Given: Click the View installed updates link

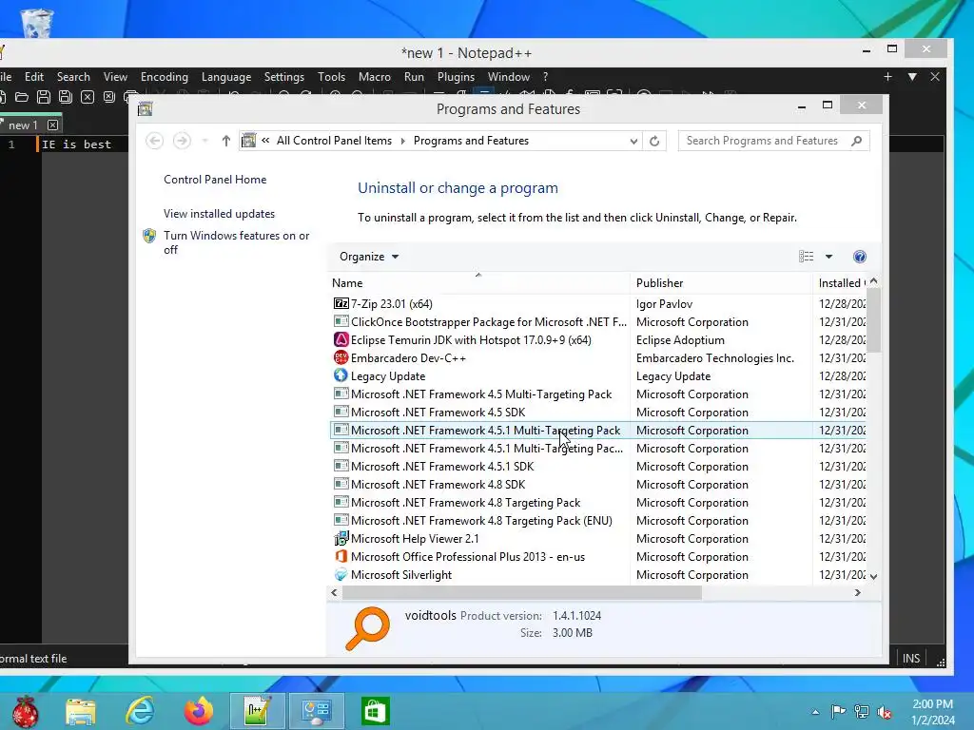Looking at the screenshot, I should 220,214.
